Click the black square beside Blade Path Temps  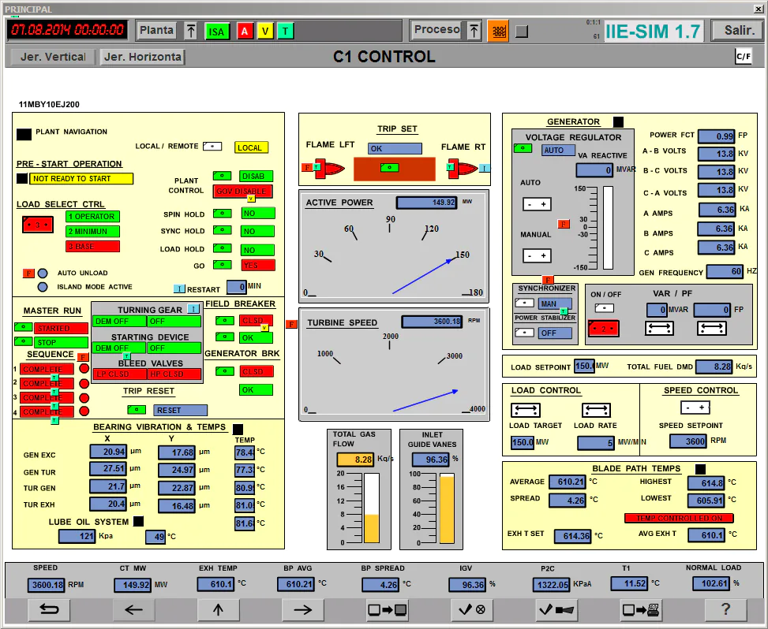click(700, 469)
